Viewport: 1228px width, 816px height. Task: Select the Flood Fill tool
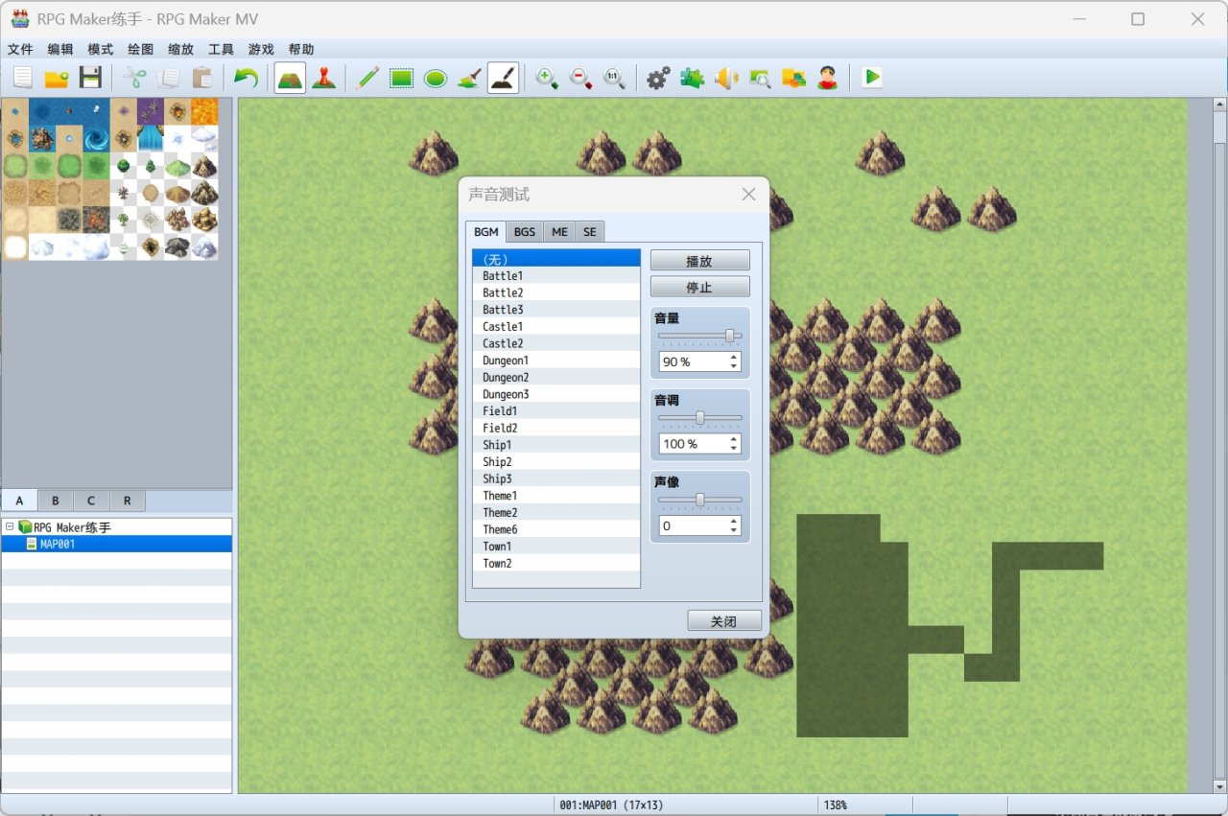[469, 79]
